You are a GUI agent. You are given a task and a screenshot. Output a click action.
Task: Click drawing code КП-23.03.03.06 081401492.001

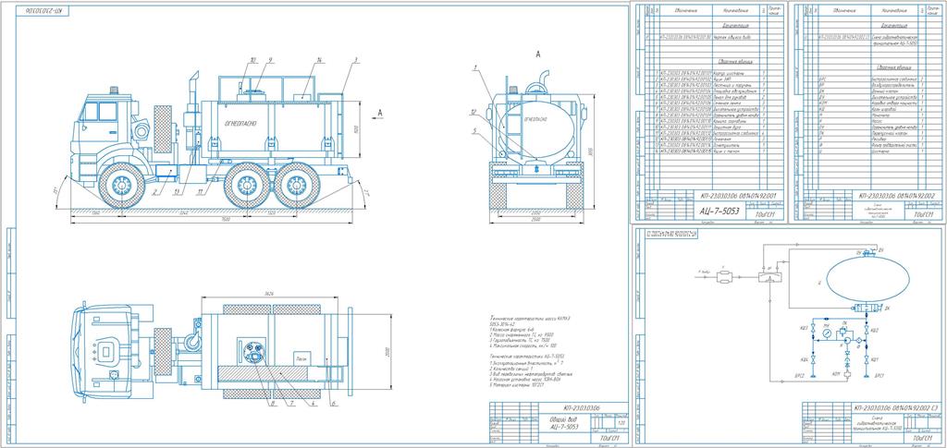pyautogui.click(x=738, y=195)
